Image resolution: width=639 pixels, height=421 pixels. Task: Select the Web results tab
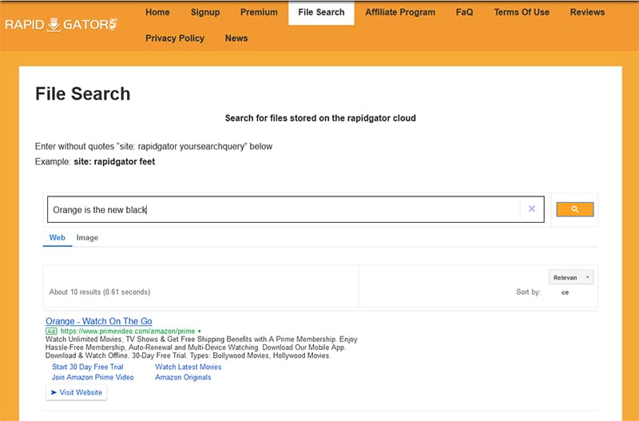57,238
